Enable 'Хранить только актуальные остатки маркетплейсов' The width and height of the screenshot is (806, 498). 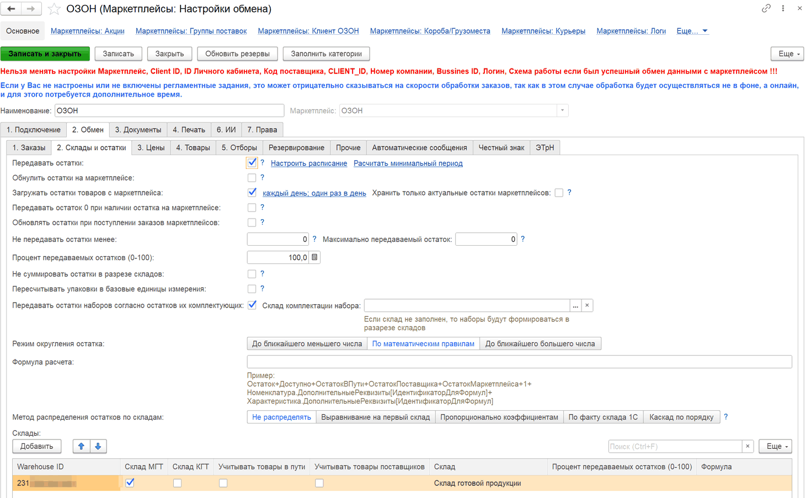[559, 193]
